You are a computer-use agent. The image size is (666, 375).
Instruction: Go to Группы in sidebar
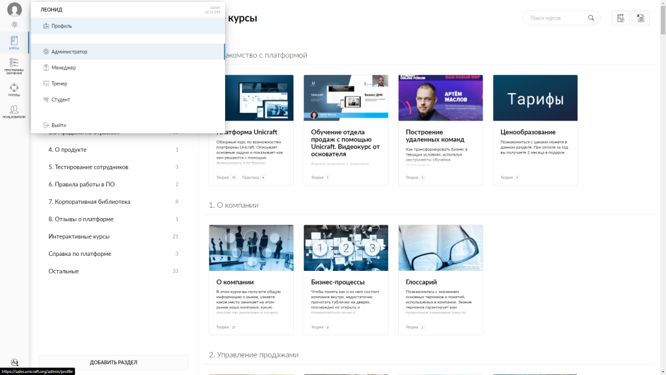[14, 90]
